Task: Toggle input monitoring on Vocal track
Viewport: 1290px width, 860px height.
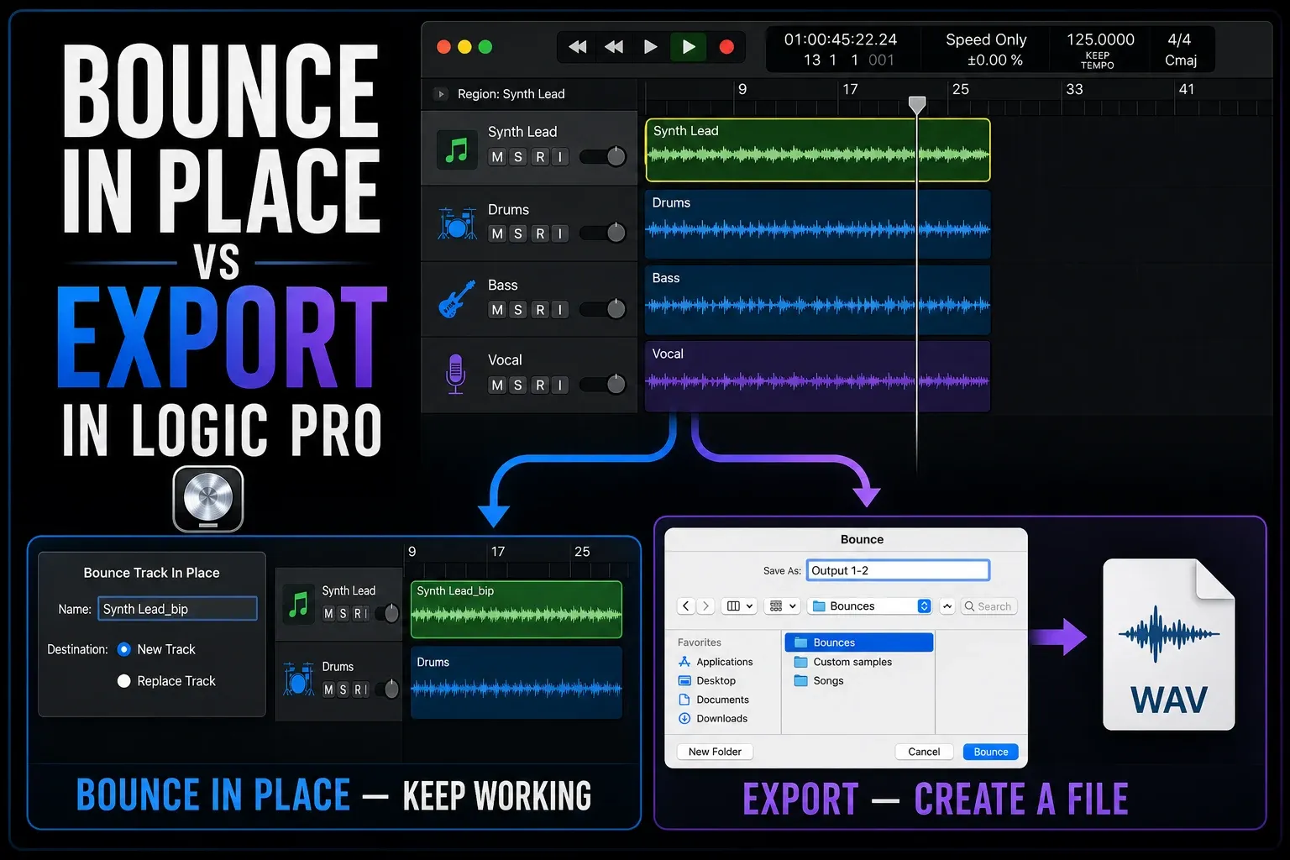Action: [x=560, y=385]
